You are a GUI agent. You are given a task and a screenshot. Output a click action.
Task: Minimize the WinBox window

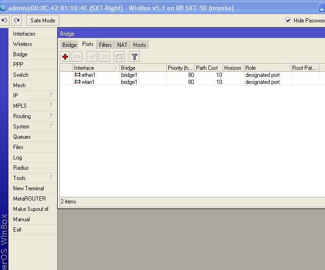pos(321,8)
